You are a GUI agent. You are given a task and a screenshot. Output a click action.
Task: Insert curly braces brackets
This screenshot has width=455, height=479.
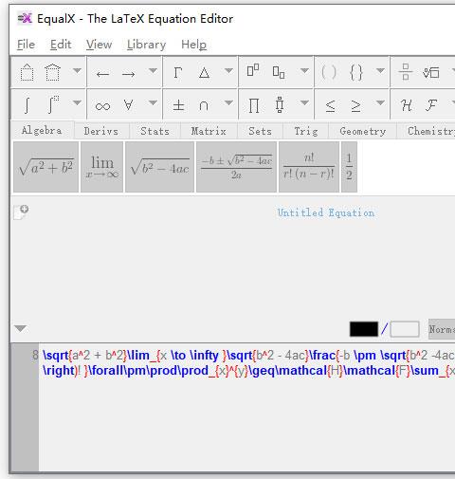click(355, 72)
